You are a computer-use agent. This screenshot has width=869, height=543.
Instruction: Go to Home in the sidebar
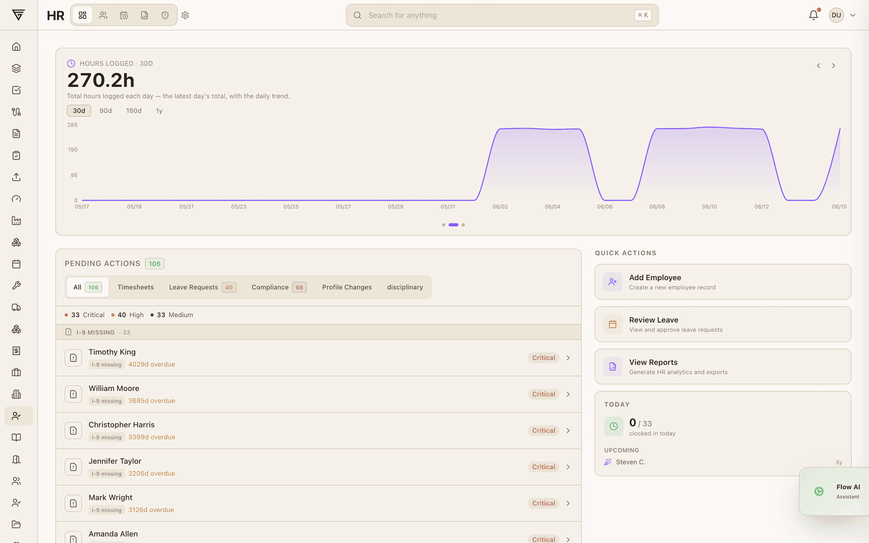(16, 47)
